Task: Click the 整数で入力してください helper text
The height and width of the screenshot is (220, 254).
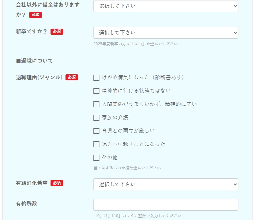Action: click(138, 216)
